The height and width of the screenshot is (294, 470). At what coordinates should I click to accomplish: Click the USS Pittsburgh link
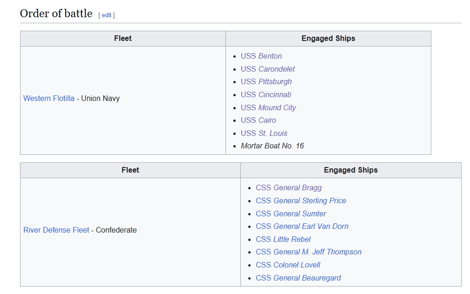point(266,81)
